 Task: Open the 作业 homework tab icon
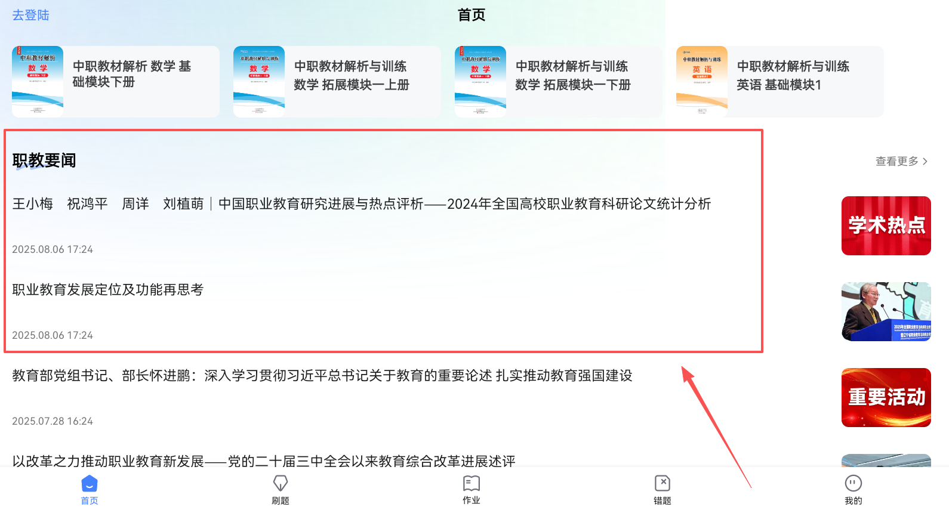pos(472,483)
